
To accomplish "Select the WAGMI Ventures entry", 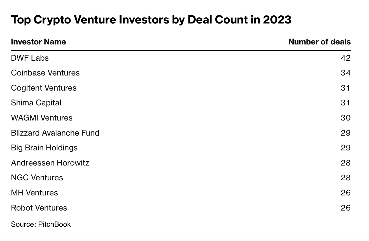I will [42, 118].
